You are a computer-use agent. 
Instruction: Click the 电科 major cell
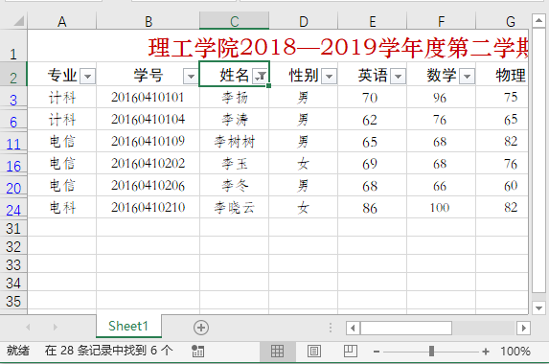(62, 208)
